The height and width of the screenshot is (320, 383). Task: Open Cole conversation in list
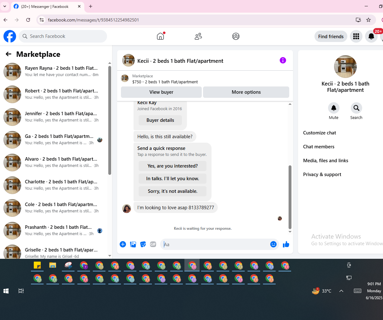pyautogui.click(x=54, y=208)
